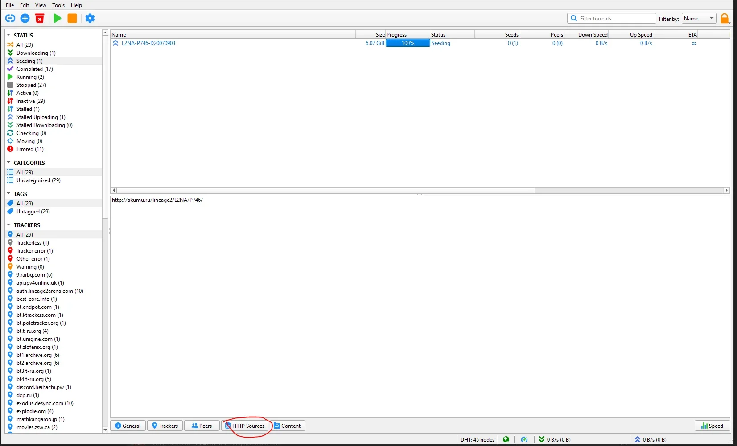Viewport: 737px width, 446px height.
Task: Click the orange lock UI icon
Action: (x=725, y=18)
